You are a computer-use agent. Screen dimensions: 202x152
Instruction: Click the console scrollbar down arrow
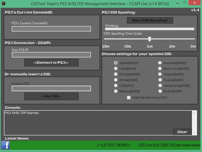click(194, 133)
